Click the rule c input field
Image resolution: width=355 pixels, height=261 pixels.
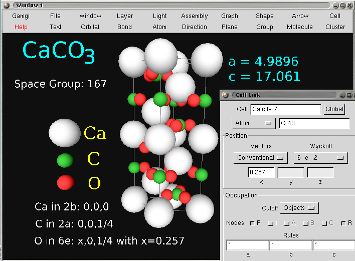click(334, 245)
